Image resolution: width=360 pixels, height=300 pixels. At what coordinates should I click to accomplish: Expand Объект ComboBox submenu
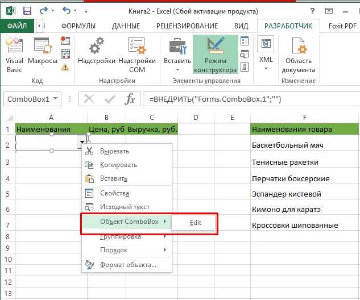[x=127, y=222]
